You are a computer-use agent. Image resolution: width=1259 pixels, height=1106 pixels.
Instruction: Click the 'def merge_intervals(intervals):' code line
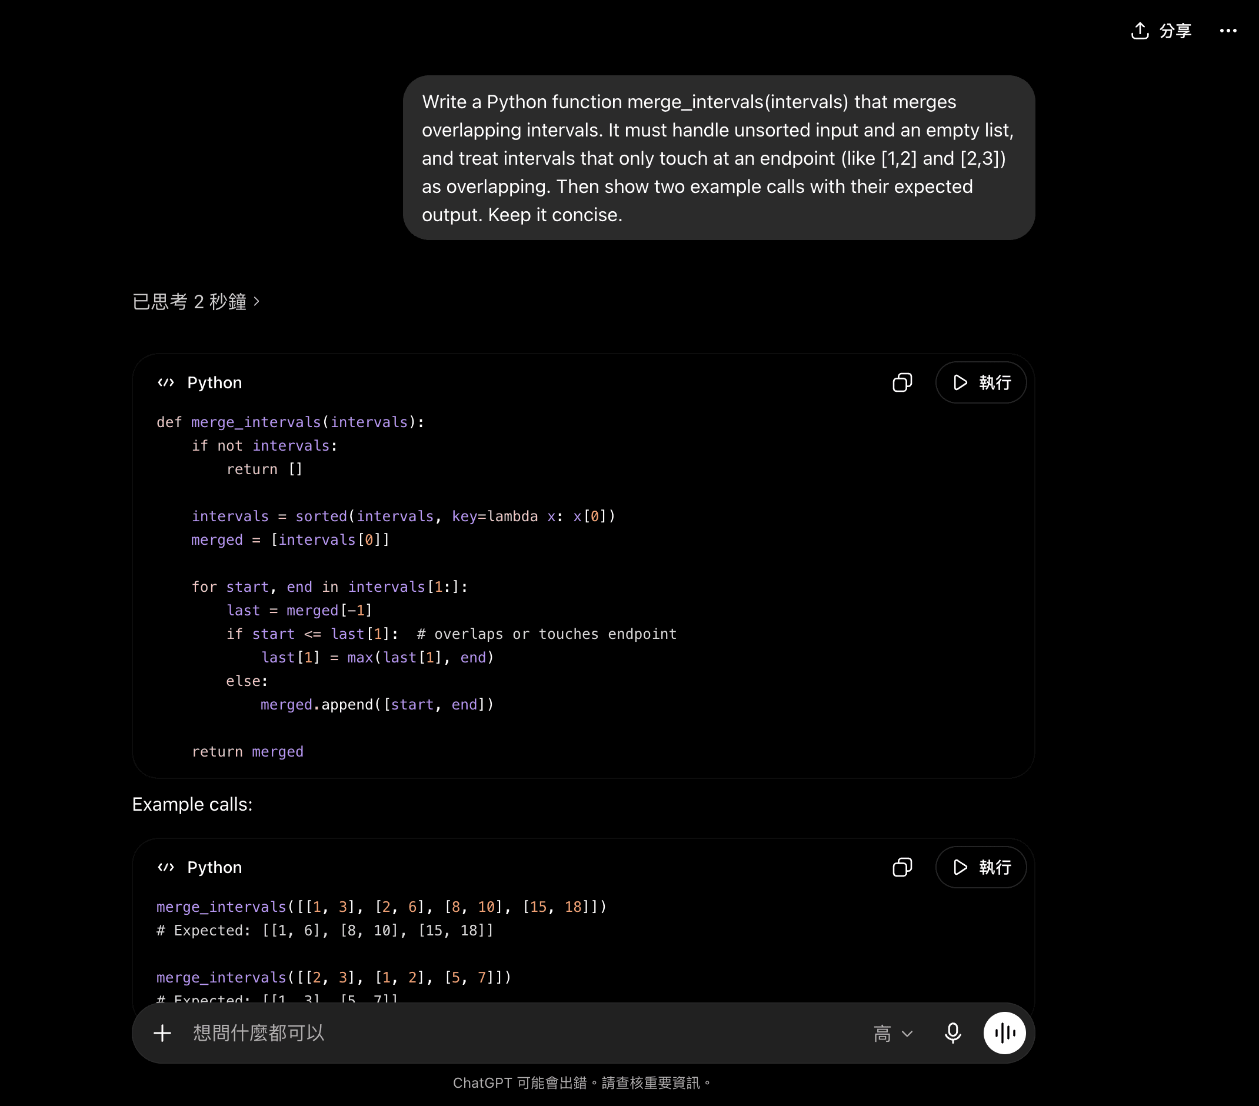pyautogui.click(x=290, y=422)
